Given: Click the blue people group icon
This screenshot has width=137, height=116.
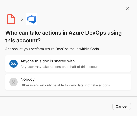Looking at the screenshot, I should (x=14, y=64).
